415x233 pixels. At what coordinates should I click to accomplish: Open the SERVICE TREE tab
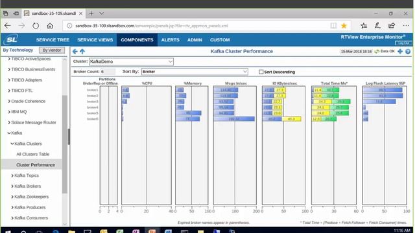click(53, 40)
